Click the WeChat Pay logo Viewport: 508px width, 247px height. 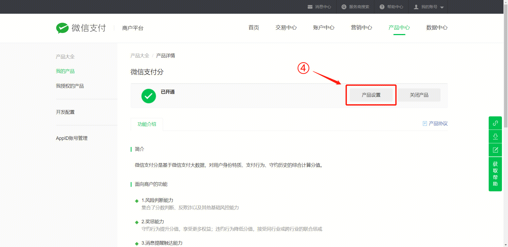point(81,28)
